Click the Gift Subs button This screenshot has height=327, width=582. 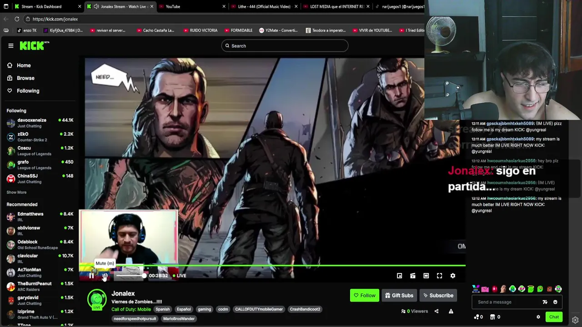pyautogui.click(x=399, y=295)
